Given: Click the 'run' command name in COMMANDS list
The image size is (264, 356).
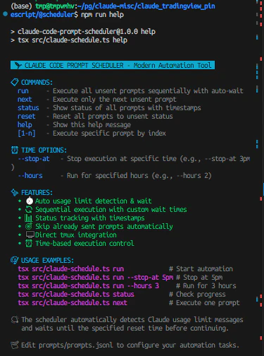Looking at the screenshot, I should click(23, 91).
